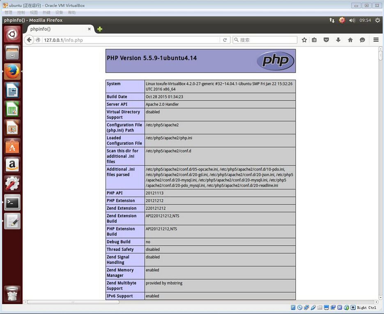
Task: Open new tab with green plus
Action: coord(100,29)
